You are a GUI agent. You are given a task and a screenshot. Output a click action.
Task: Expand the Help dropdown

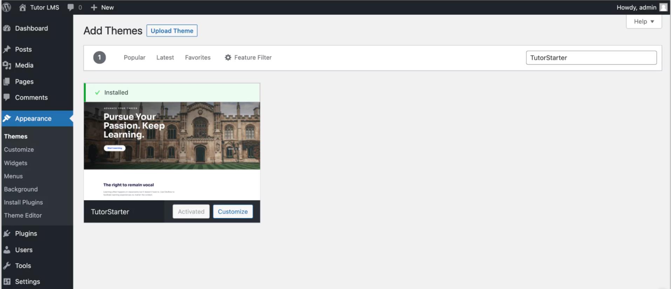tap(644, 21)
